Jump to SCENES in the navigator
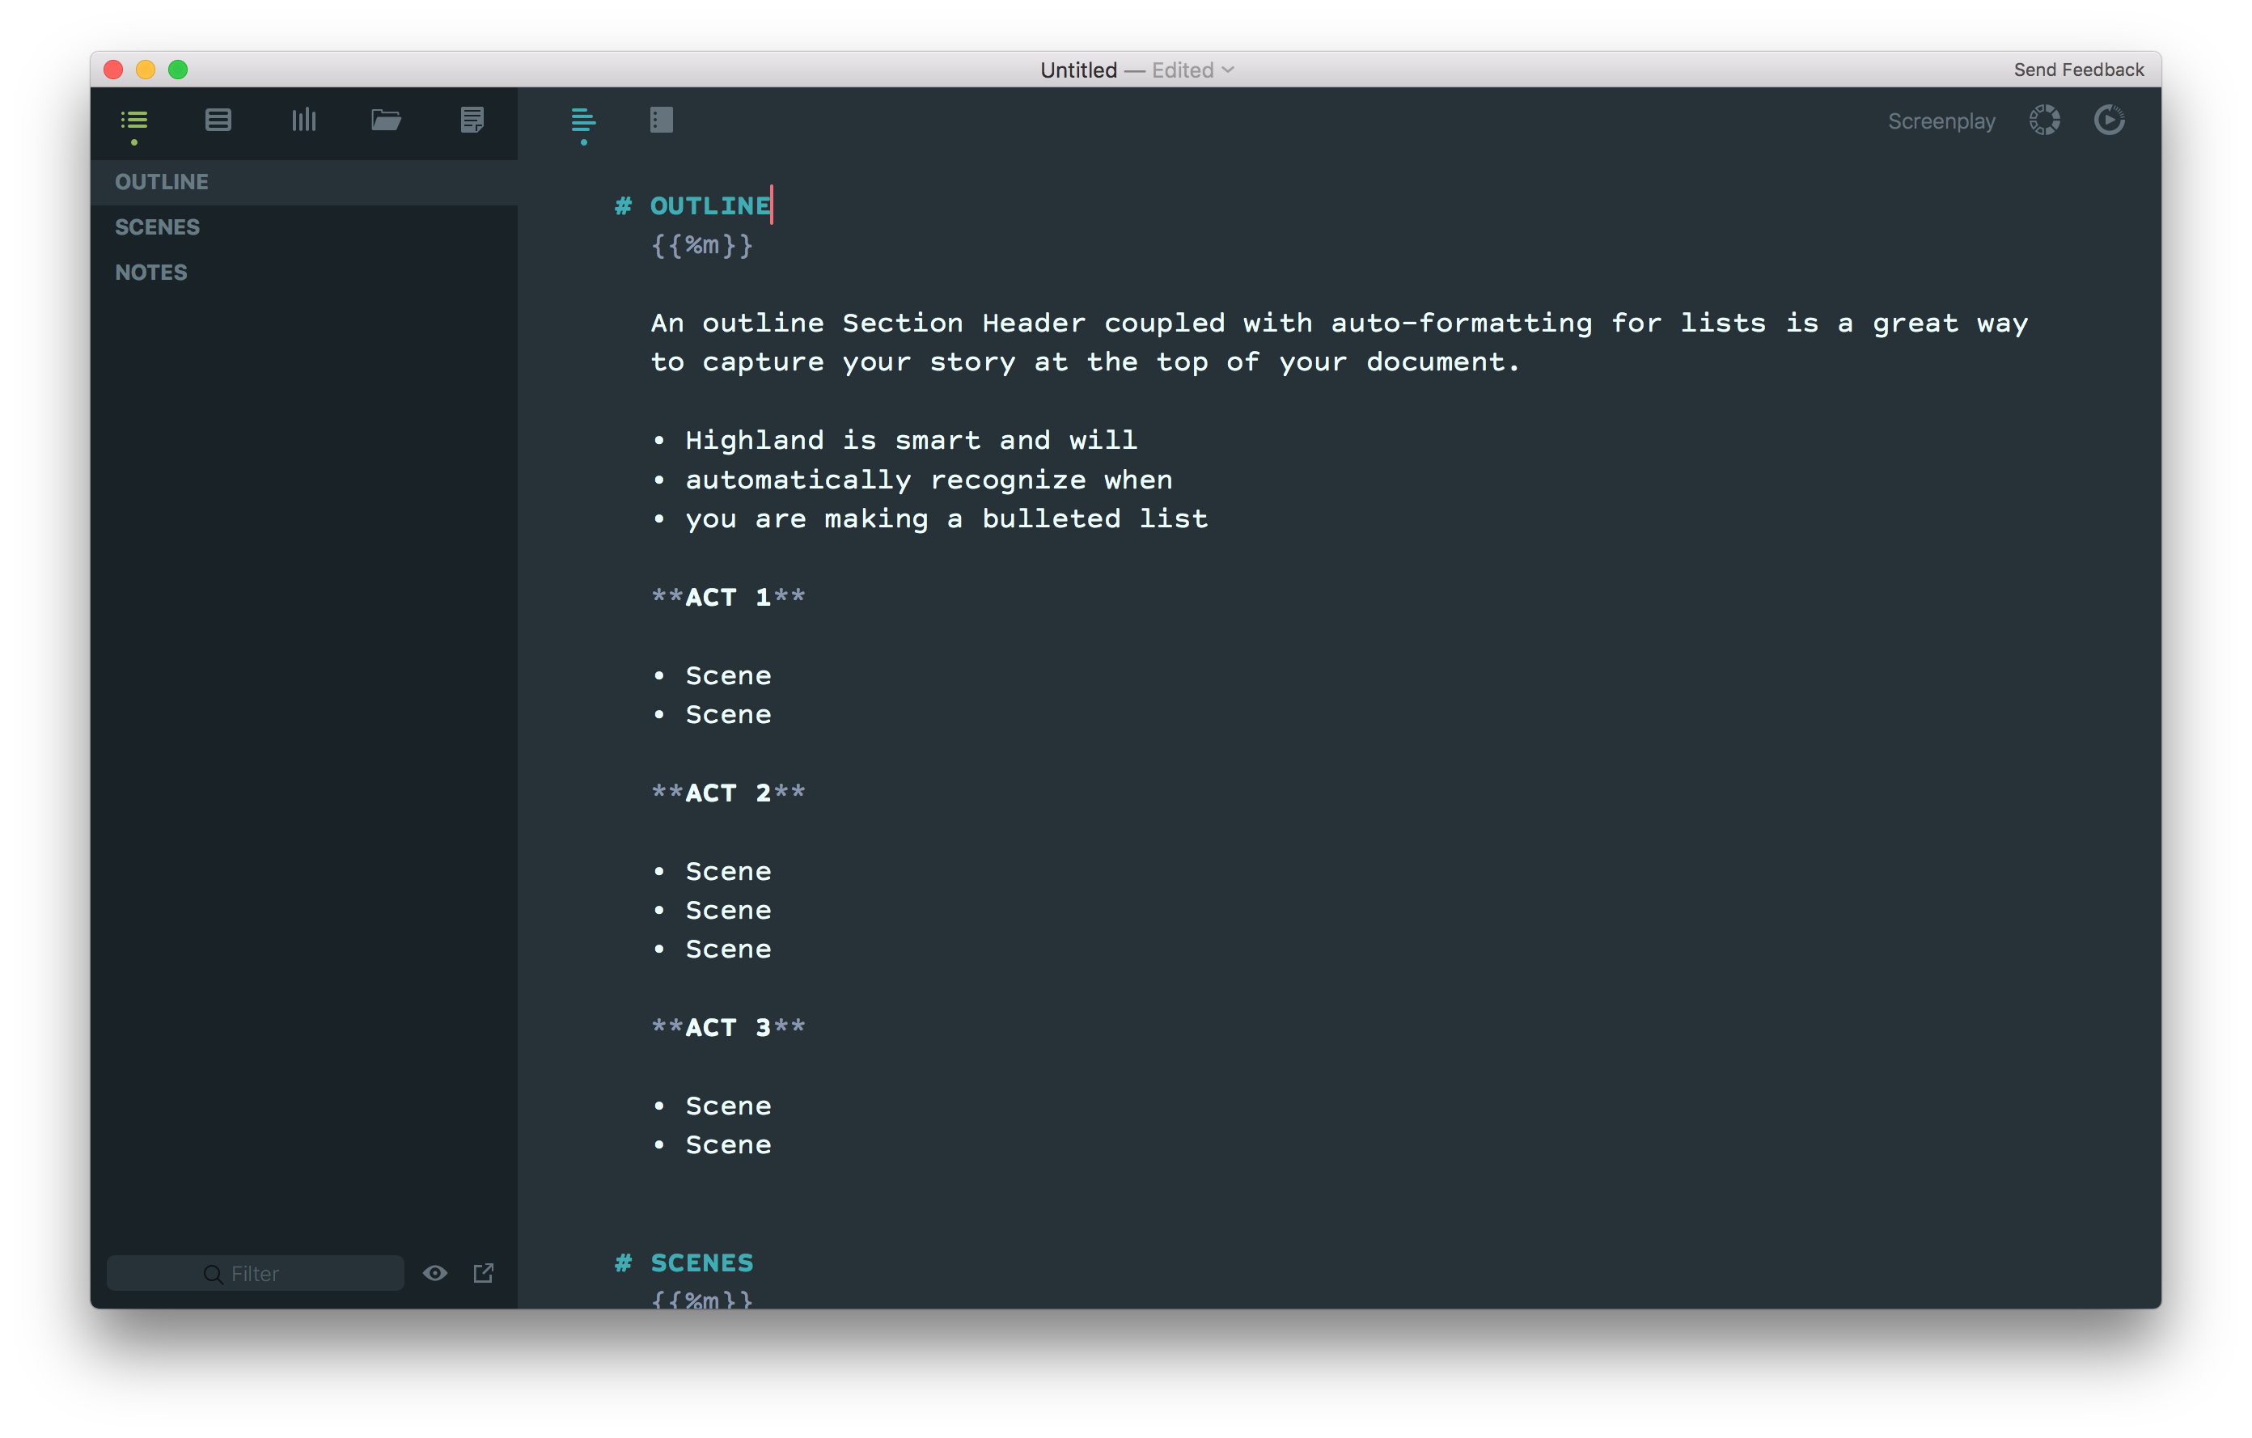The width and height of the screenshot is (2252, 1438). pyautogui.click(x=157, y=227)
